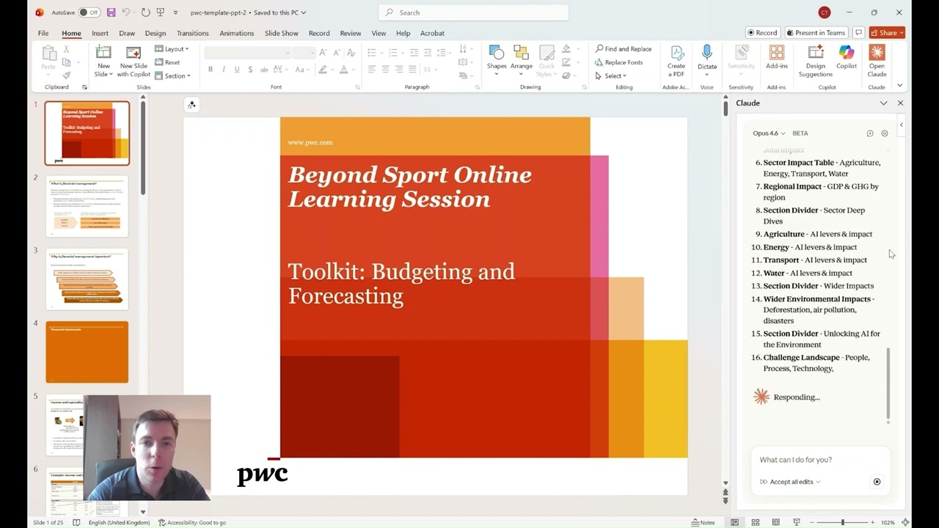Expand the Layout dropdown
Image resolution: width=939 pixels, height=528 pixels.
172,49
